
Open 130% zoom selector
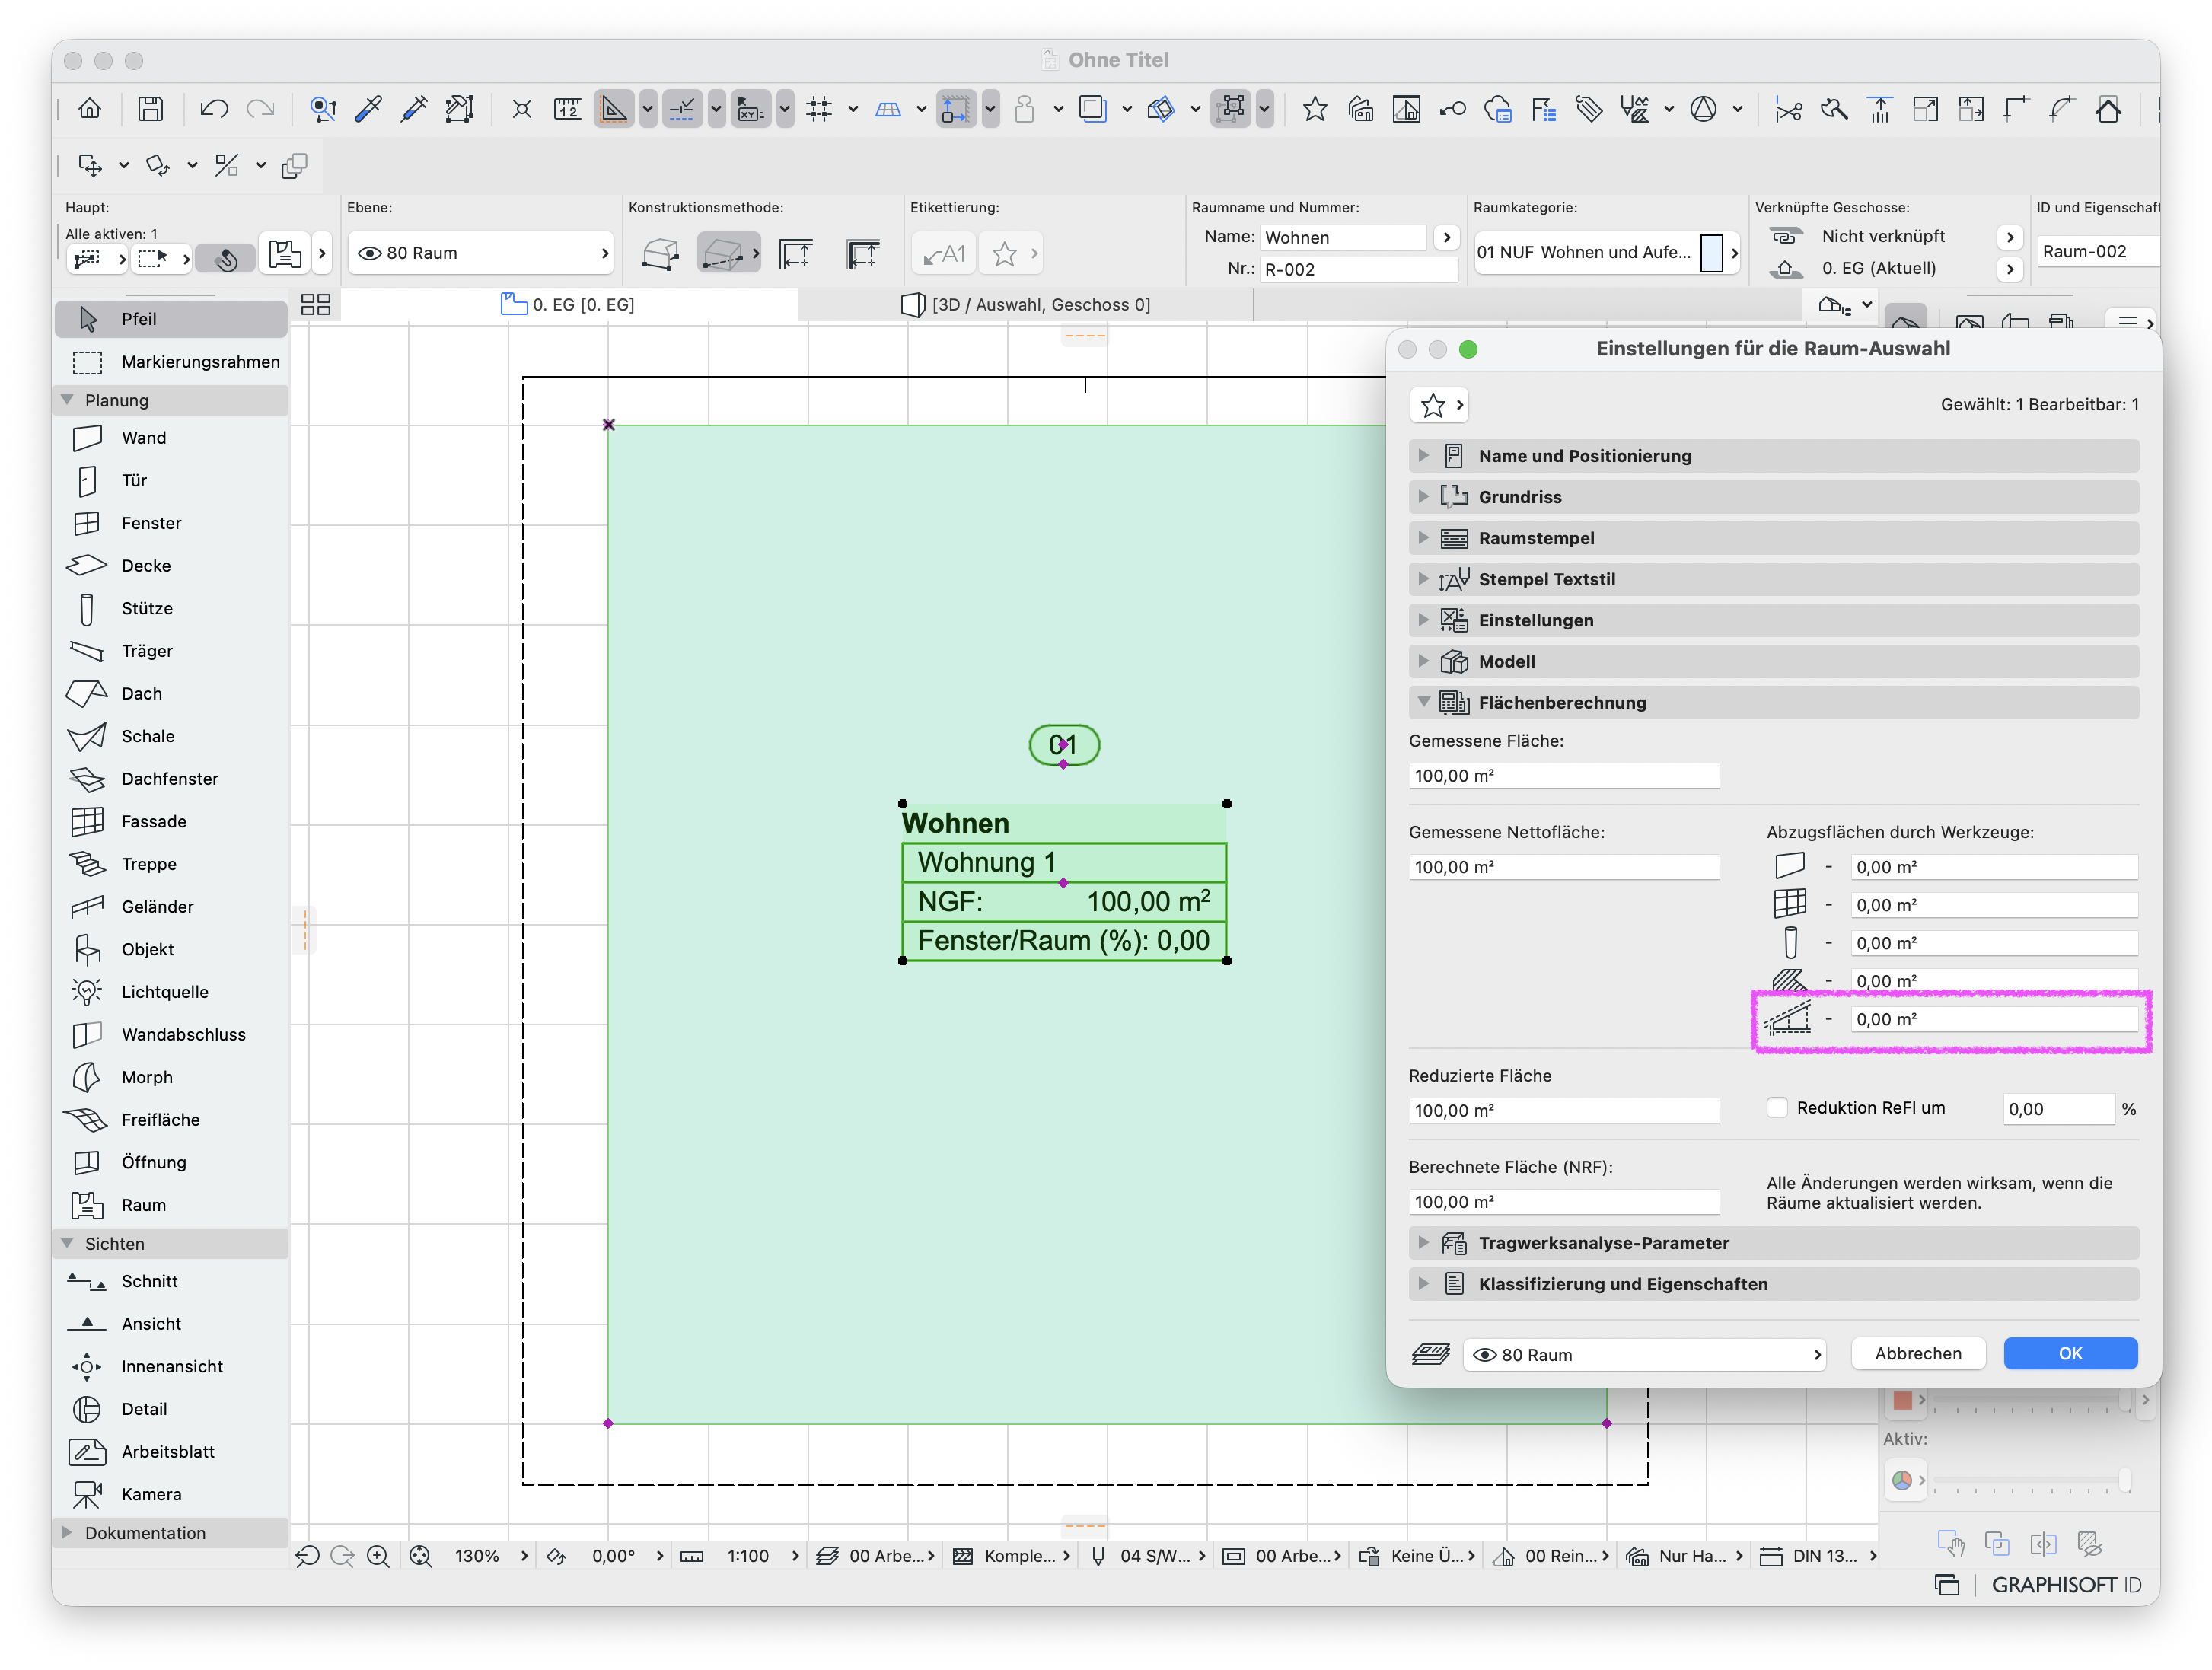click(x=489, y=1557)
